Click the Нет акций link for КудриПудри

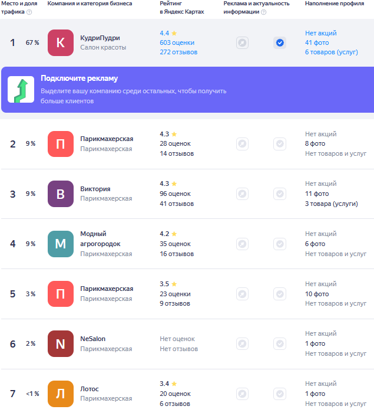click(321, 33)
